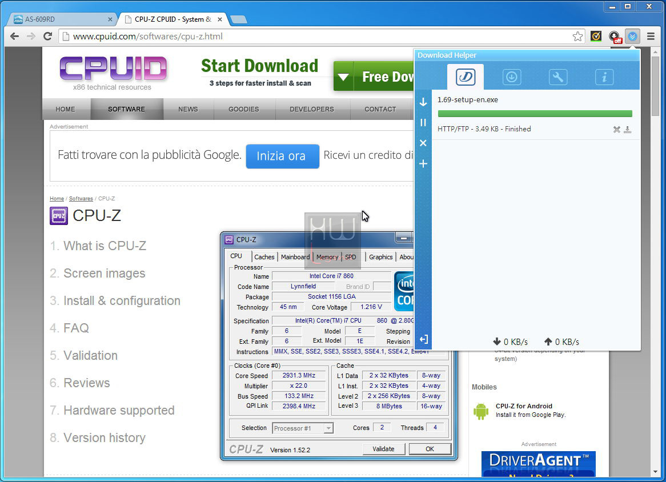Open a new browser tab
The width and height of the screenshot is (666, 482).
click(x=239, y=19)
